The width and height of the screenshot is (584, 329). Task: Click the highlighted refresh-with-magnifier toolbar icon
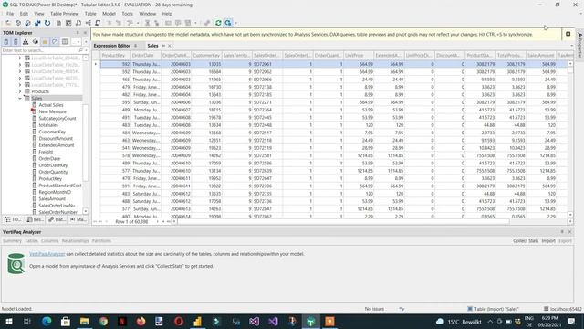tap(228, 23)
